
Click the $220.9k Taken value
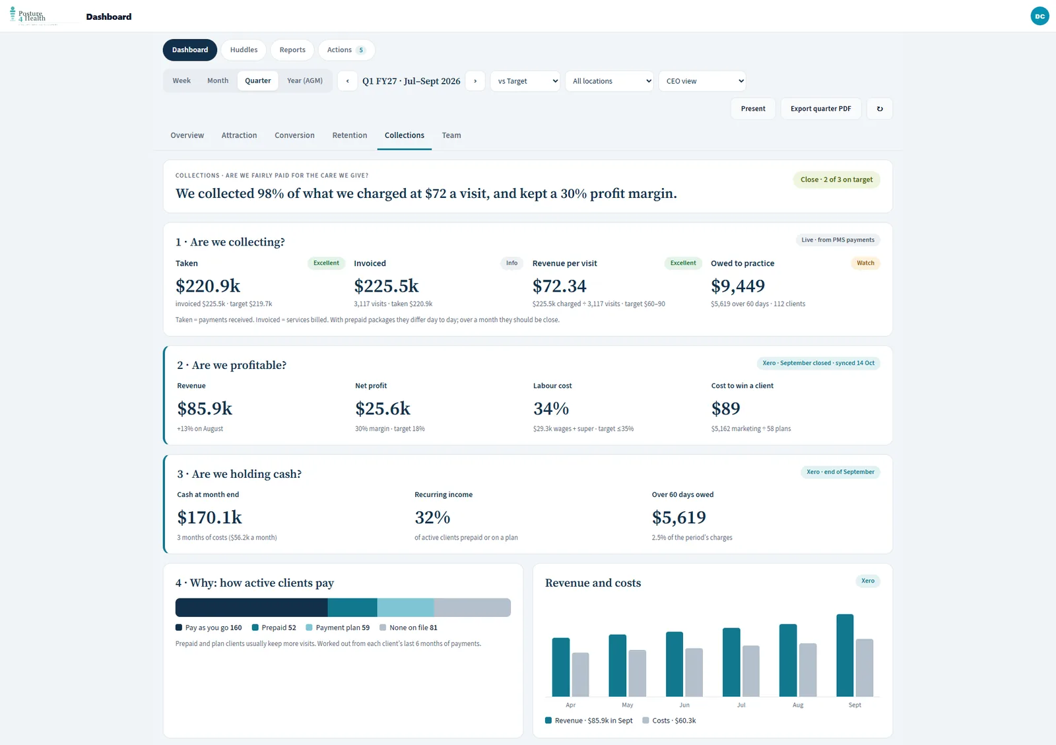pos(208,286)
